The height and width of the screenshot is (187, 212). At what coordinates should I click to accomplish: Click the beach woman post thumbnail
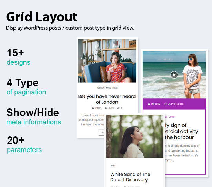(174, 75)
